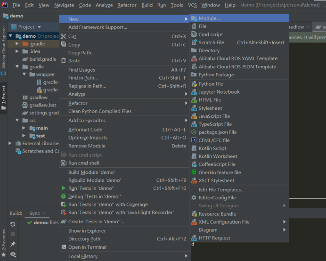Select Remove Module entry
Image resolution: width=326 pixels, height=261 pixels.
tap(124, 146)
